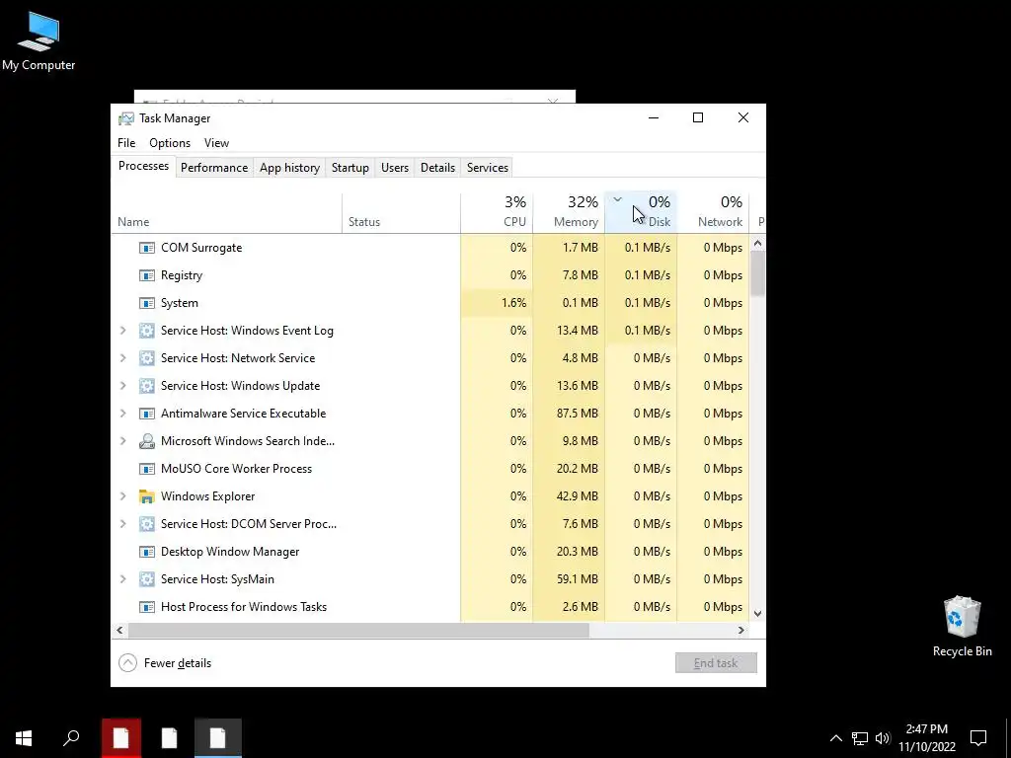Select the My Computer desktop icon
This screenshot has height=758, width=1011.
39,41
